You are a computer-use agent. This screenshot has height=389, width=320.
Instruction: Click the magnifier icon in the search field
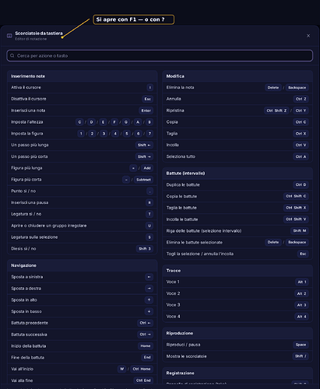pyautogui.click(x=12, y=56)
